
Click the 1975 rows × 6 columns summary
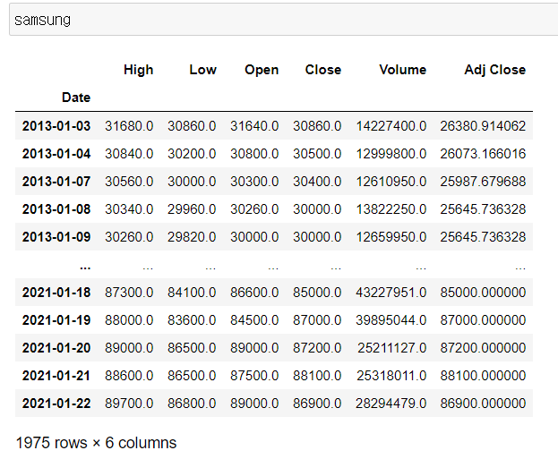click(x=96, y=443)
